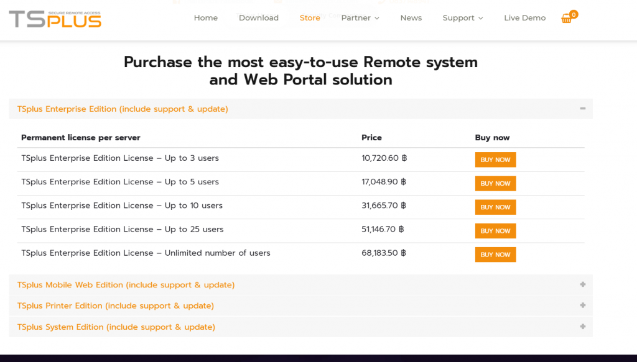This screenshot has width=637, height=362.
Task: Click TSplus Mobile Web Edition heading
Action: click(x=126, y=285)
